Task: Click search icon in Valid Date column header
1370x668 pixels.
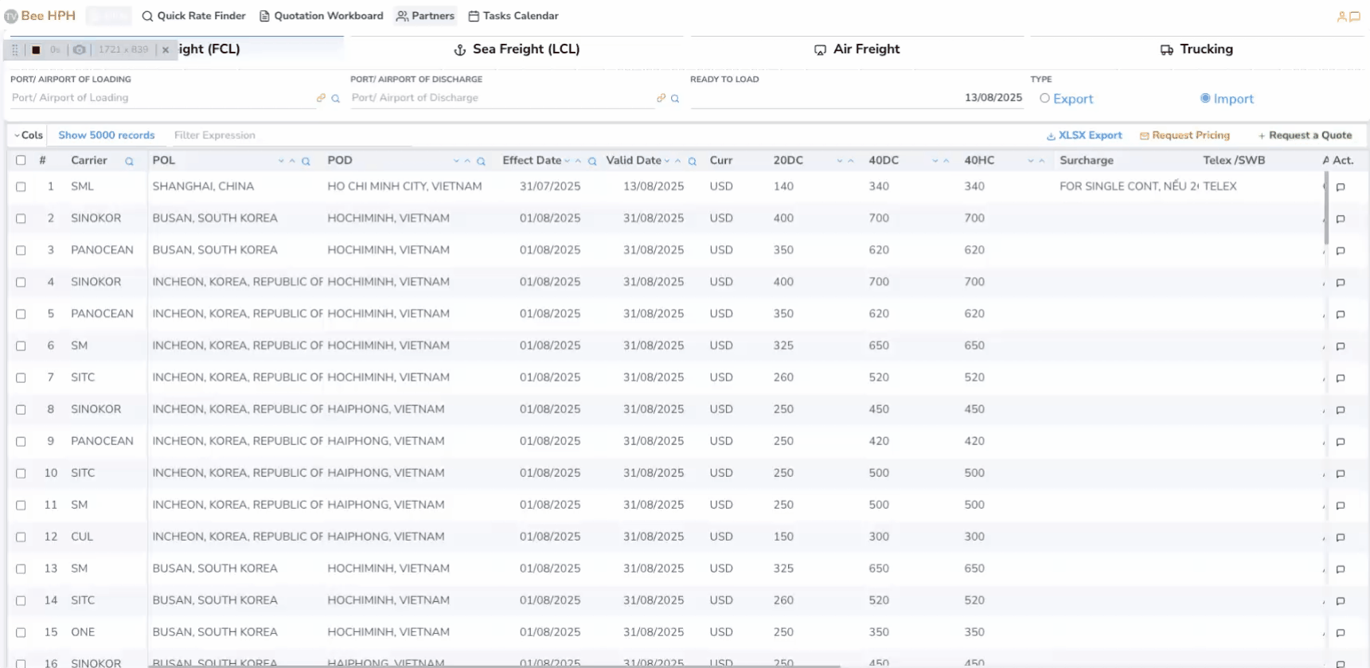Action: pyautogui.click(x=693, y=162)
